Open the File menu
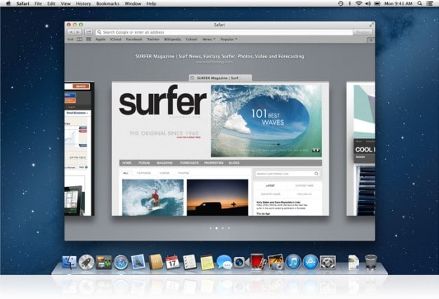This screenshot has height=299, width=439. coord(38,4)
